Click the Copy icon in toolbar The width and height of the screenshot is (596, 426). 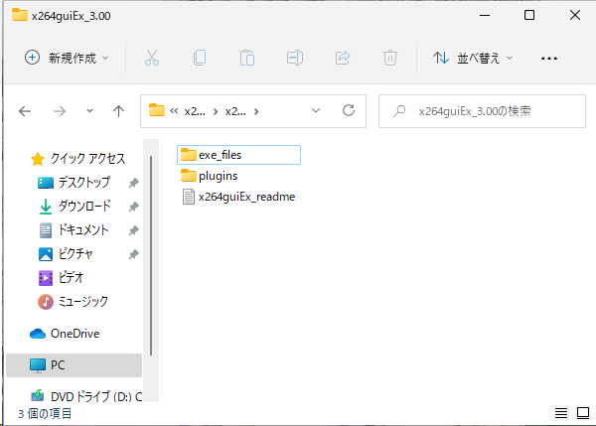(200, 58)
